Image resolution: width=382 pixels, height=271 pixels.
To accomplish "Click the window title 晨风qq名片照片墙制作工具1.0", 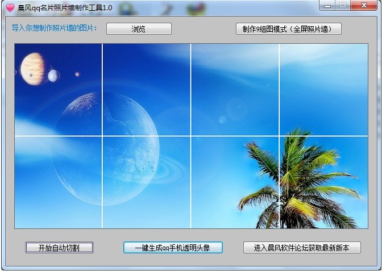I will 65,7.
